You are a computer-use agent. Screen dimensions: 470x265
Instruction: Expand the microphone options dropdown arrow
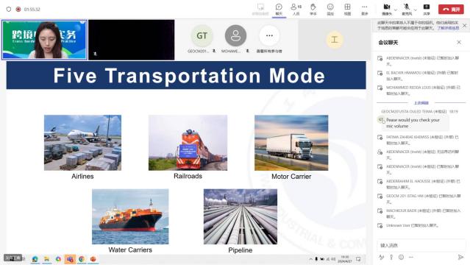(415, 10)
